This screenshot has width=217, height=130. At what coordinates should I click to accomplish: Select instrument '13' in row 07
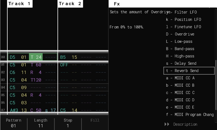pos(24,110)
